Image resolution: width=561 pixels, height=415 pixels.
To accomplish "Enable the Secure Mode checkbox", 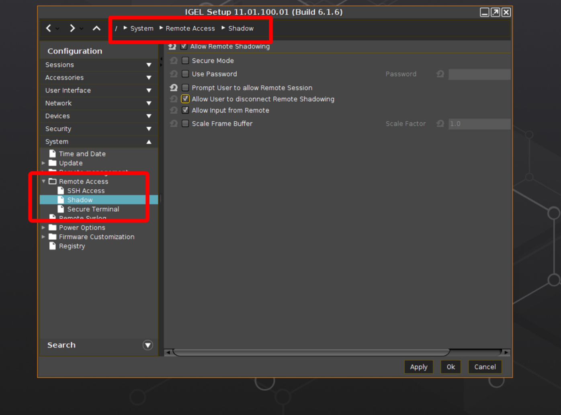I will pyautogui.click(x=185, y=60).
